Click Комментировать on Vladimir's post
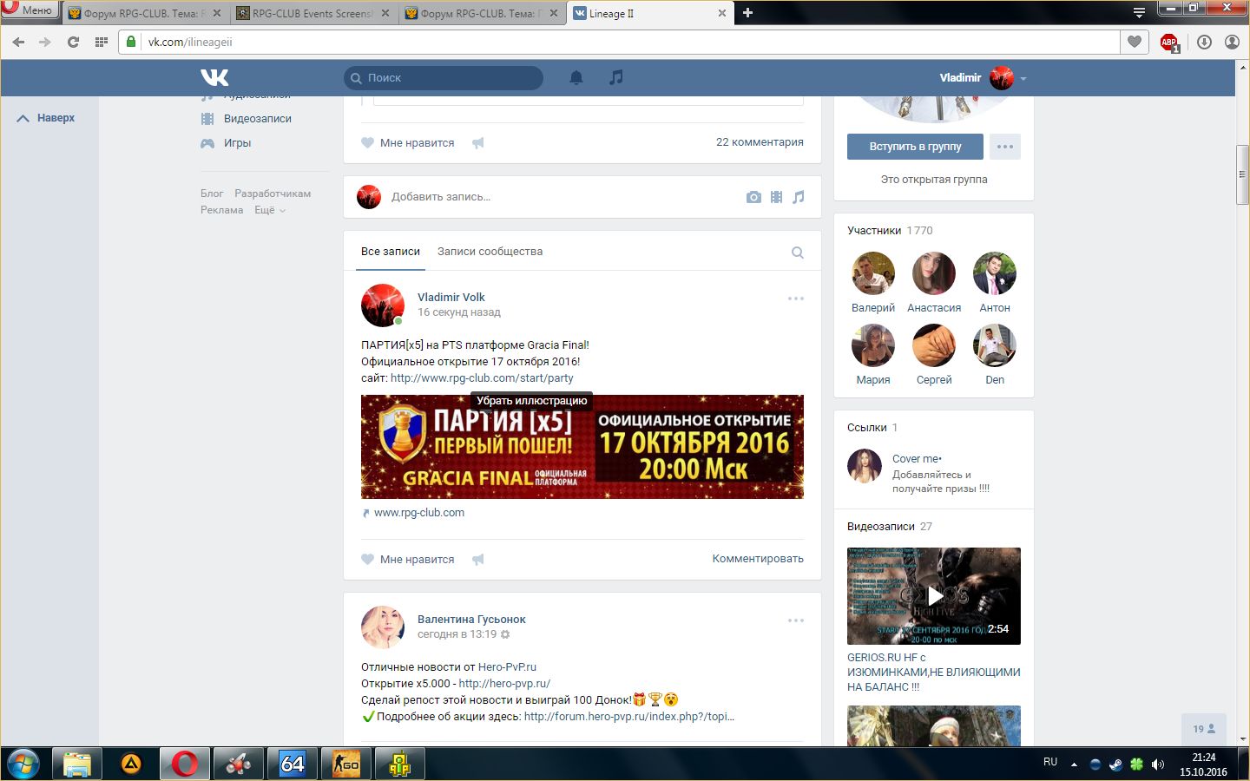Viewport: 1250px width, 781px height. tap(758, 559)
